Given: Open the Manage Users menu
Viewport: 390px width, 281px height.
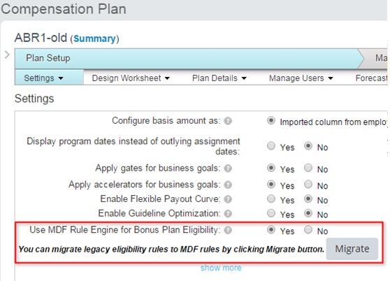Looking at the screenshot, I should [301, 78].
